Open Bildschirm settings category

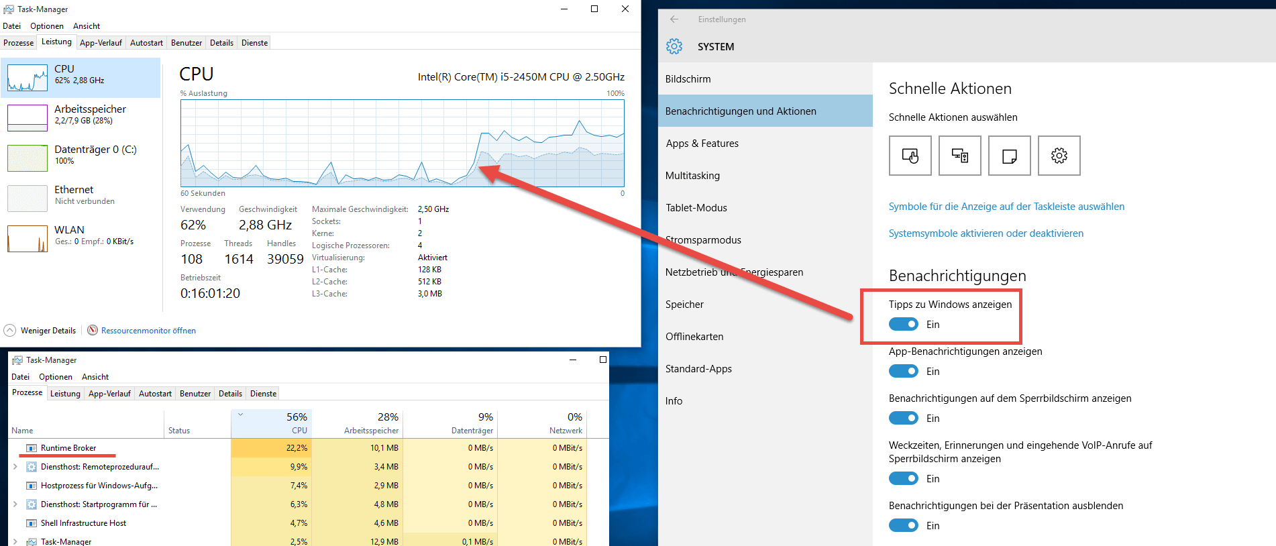765,79
